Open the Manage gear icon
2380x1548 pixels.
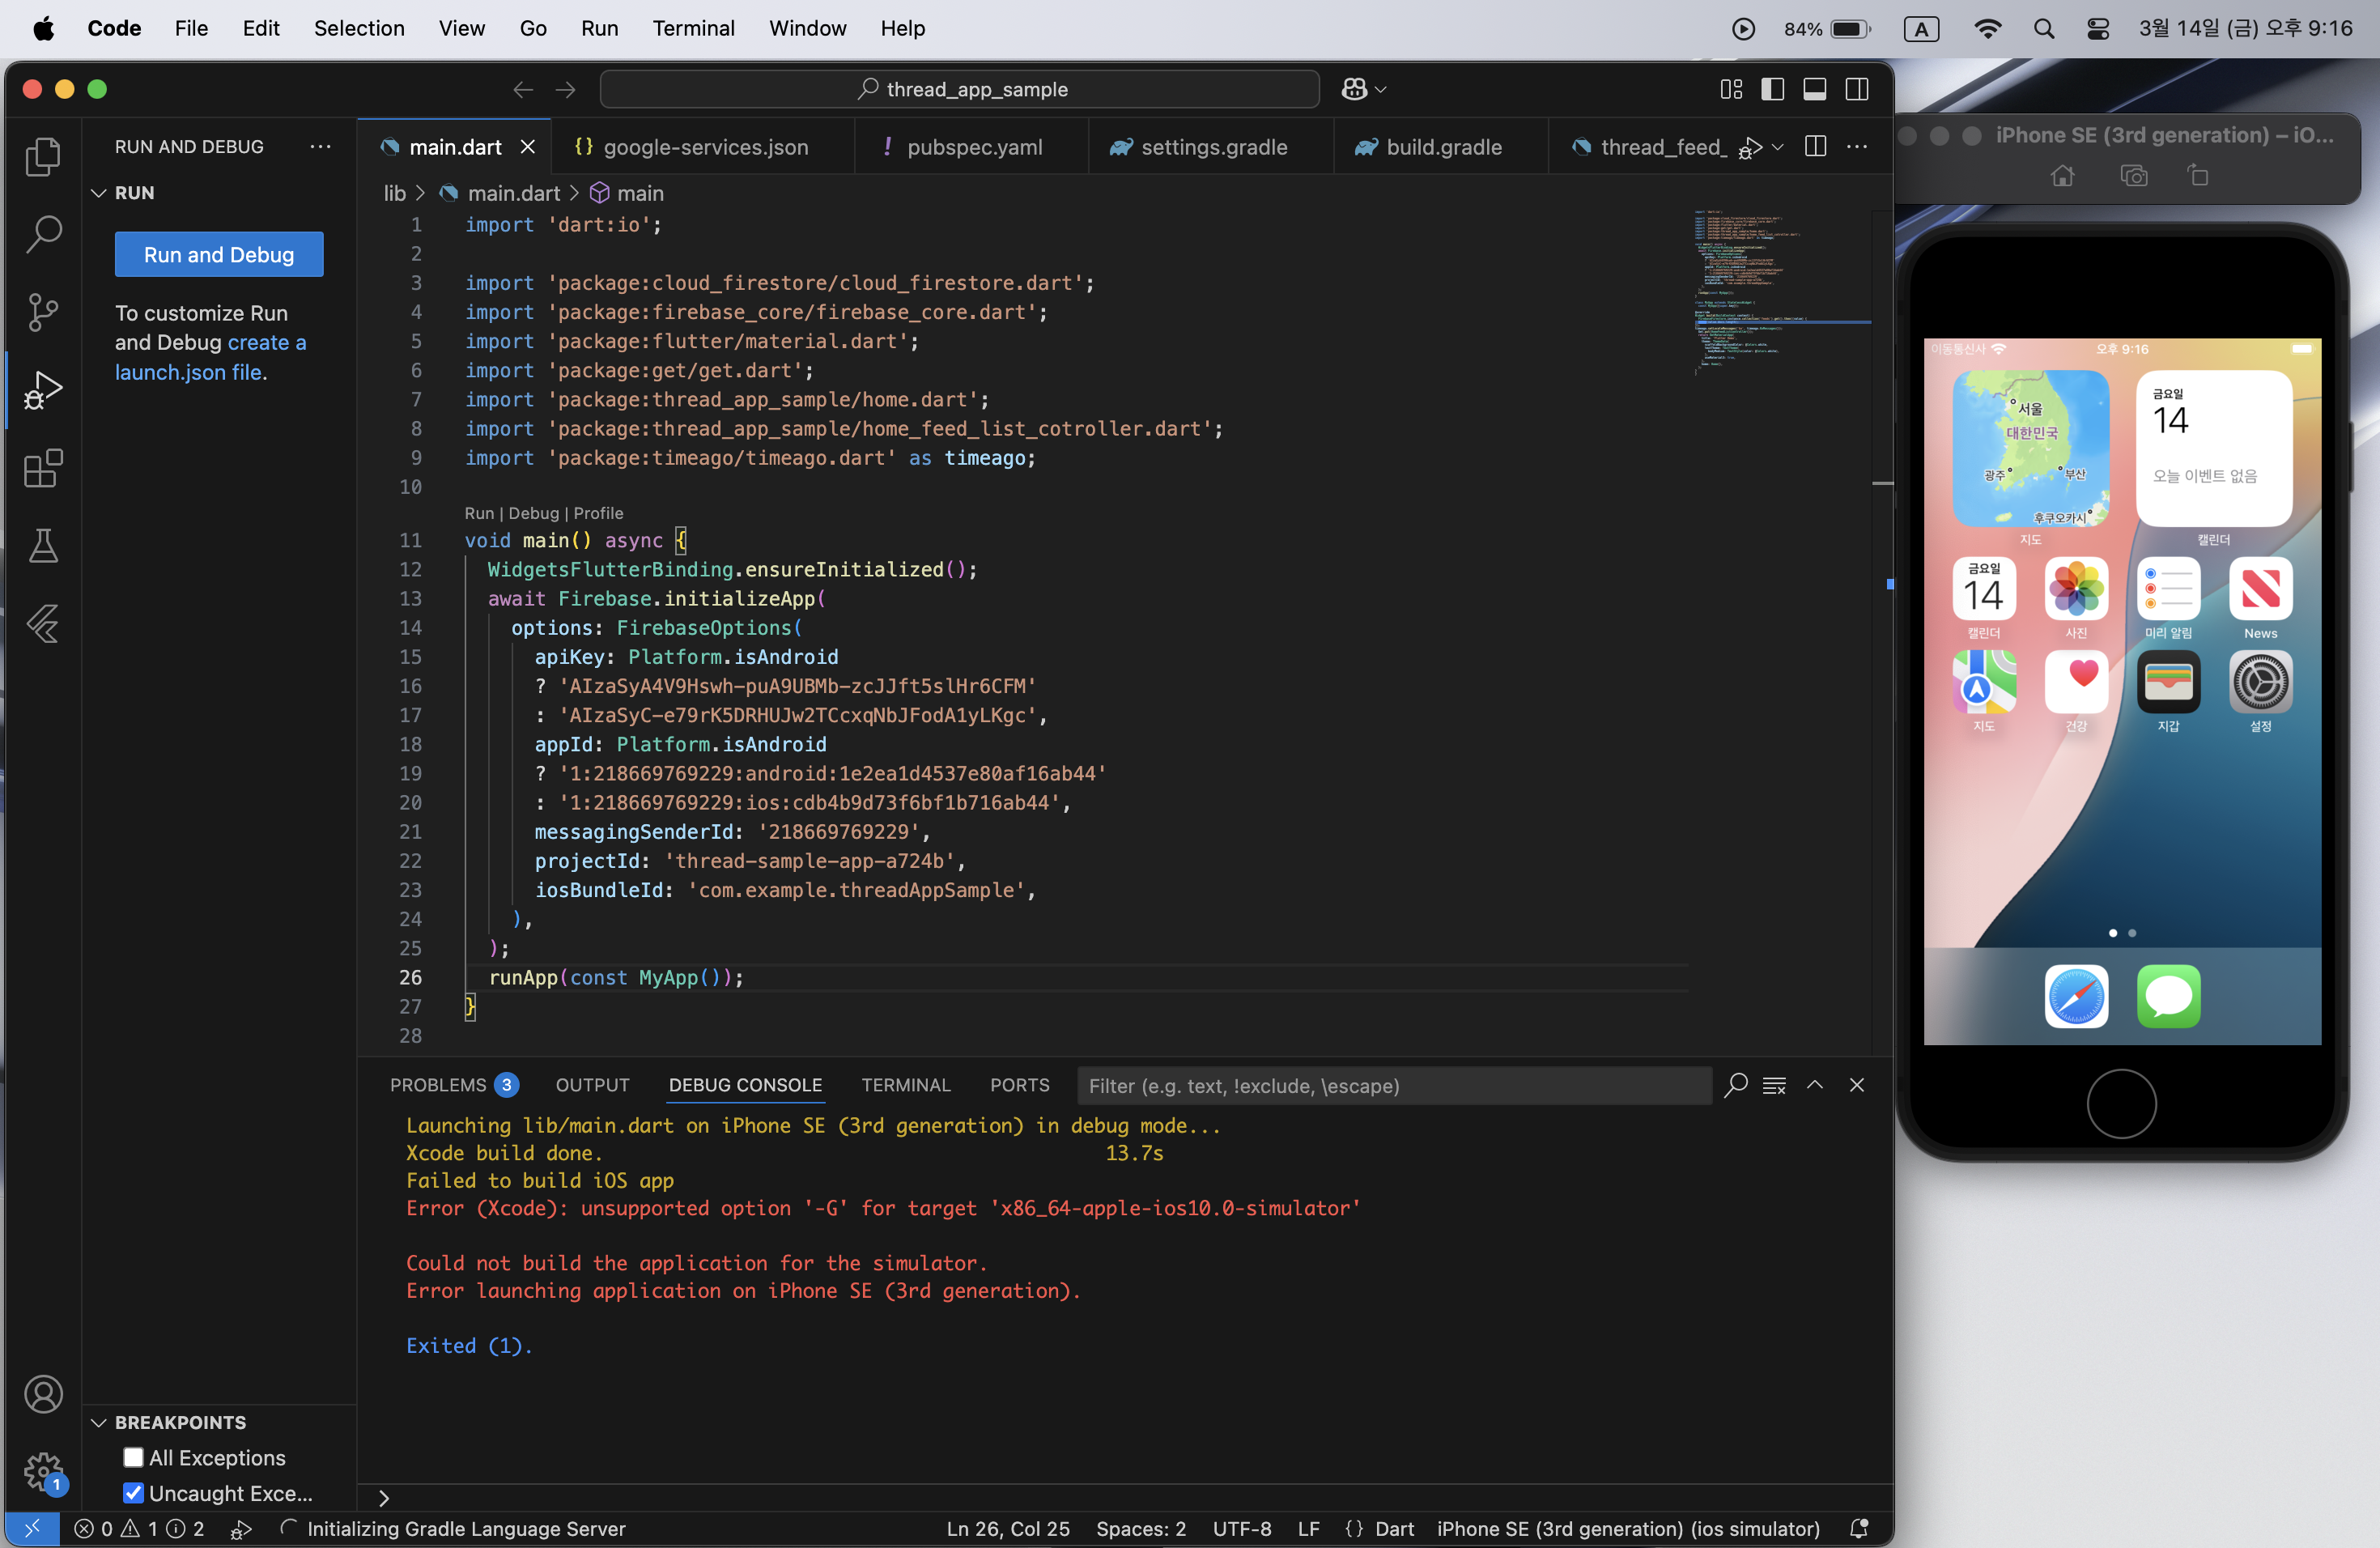[43, 1471]
